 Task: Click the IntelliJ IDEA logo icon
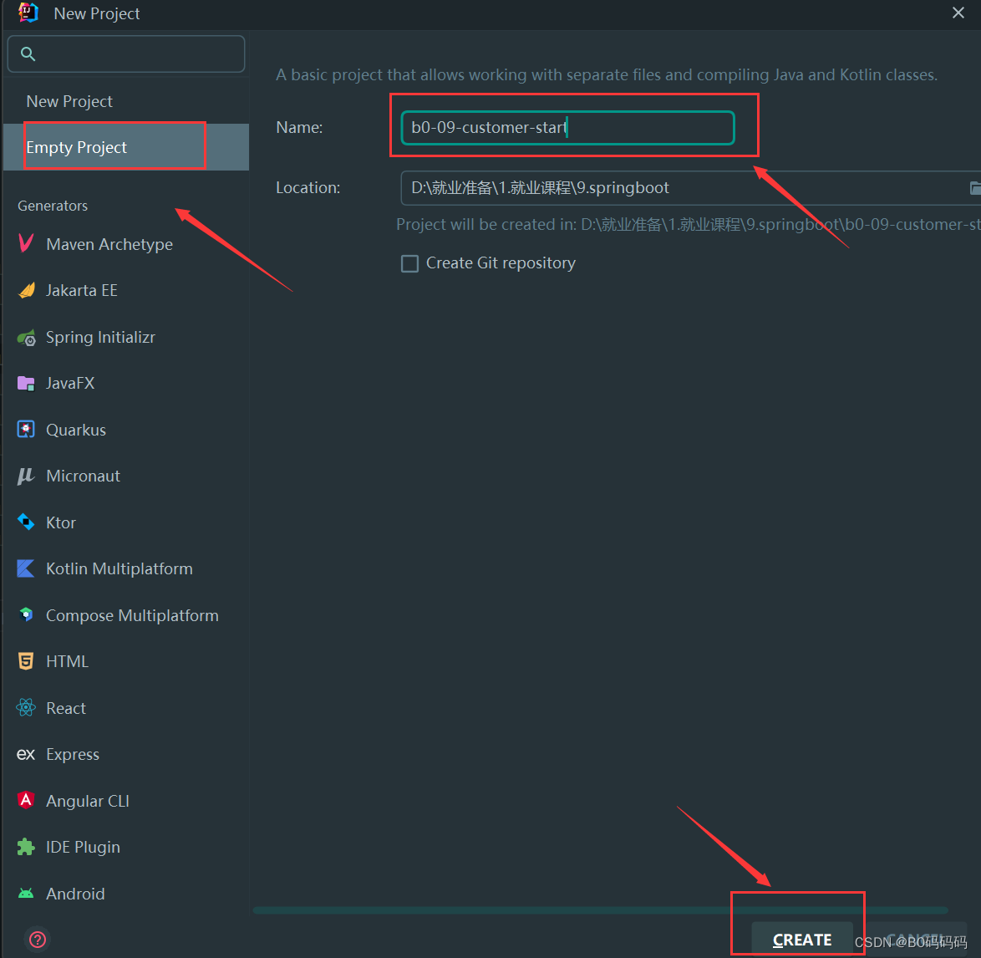pos(28,13)
